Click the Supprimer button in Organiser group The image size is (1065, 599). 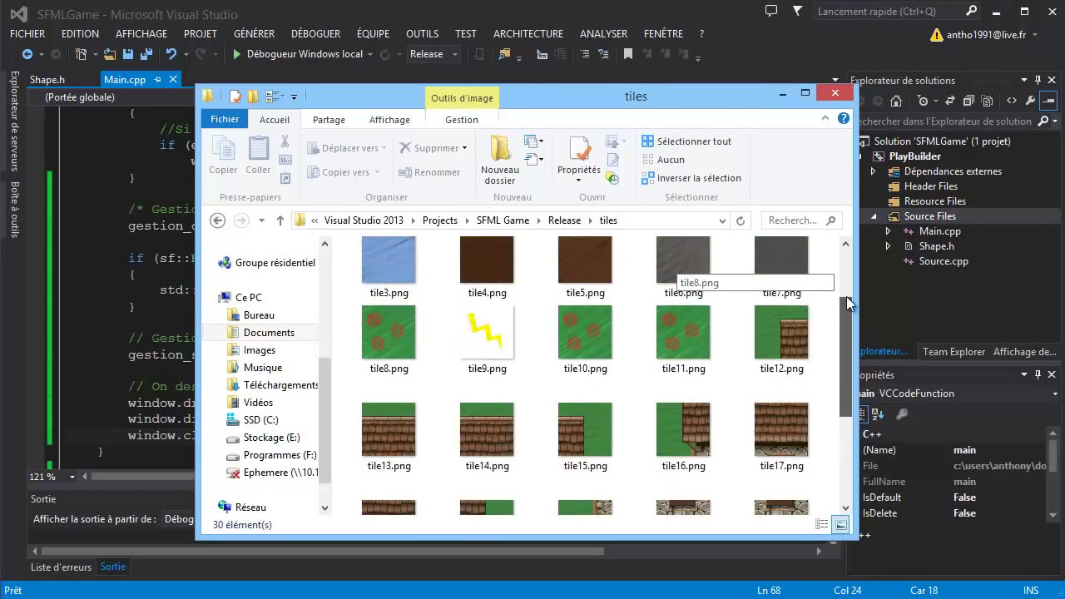(x=433, y=148)
